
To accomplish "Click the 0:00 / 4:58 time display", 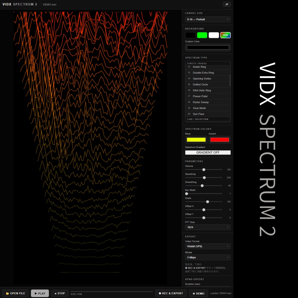I will point(76,294).
